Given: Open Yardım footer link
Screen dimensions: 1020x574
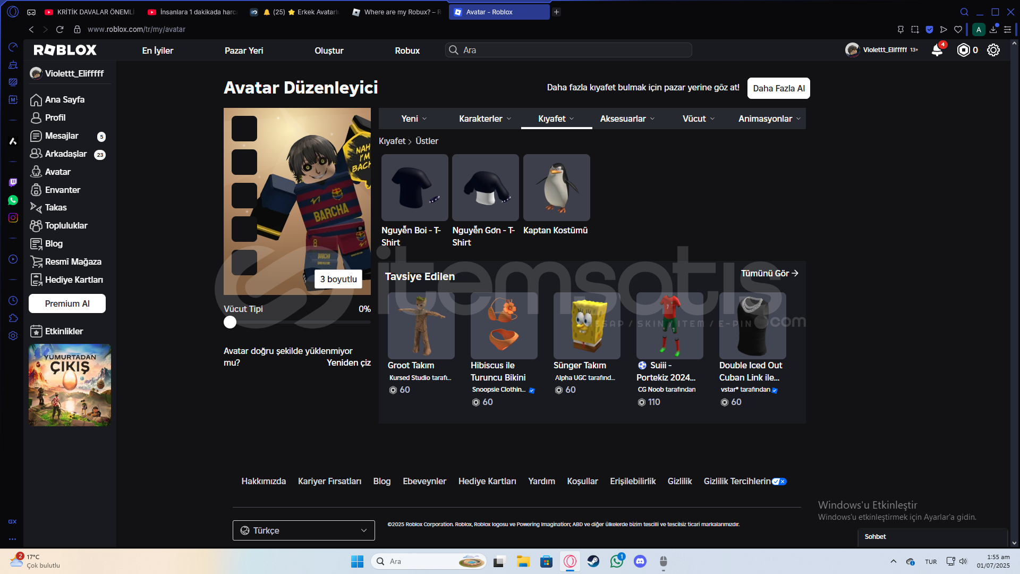Looking at the screenshot, I should click(x=541, y=481).
